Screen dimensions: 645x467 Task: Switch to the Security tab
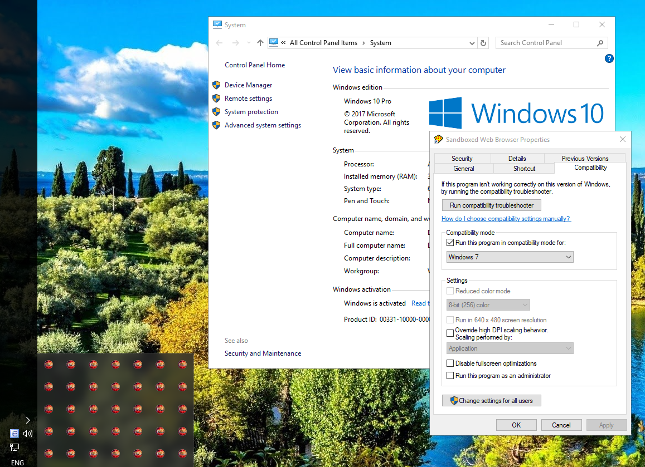(x=462, y=159)
